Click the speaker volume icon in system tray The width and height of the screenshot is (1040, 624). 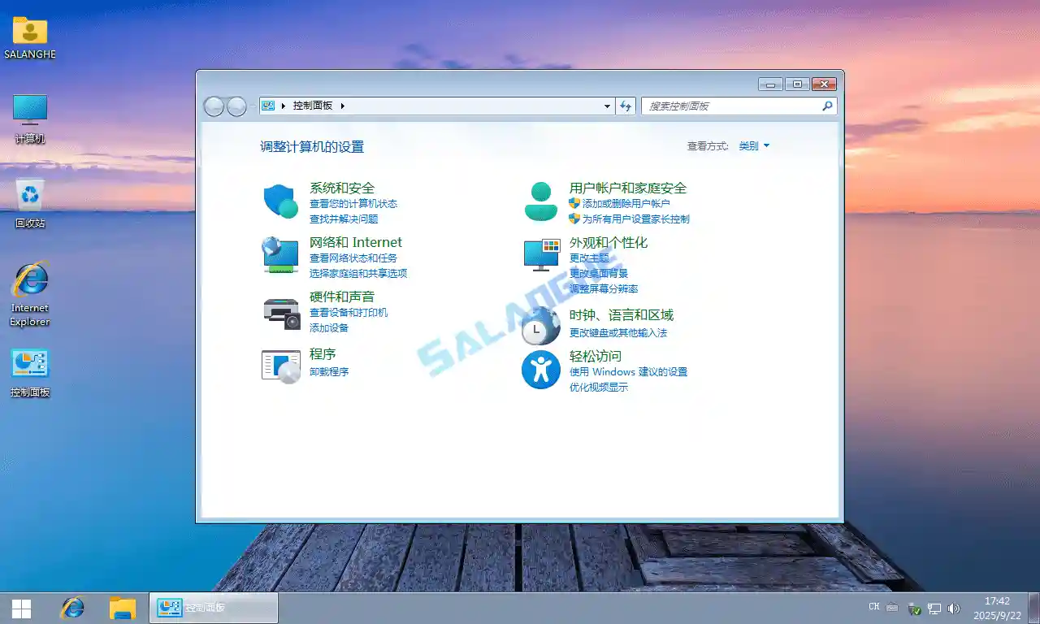tap(955, 608)
